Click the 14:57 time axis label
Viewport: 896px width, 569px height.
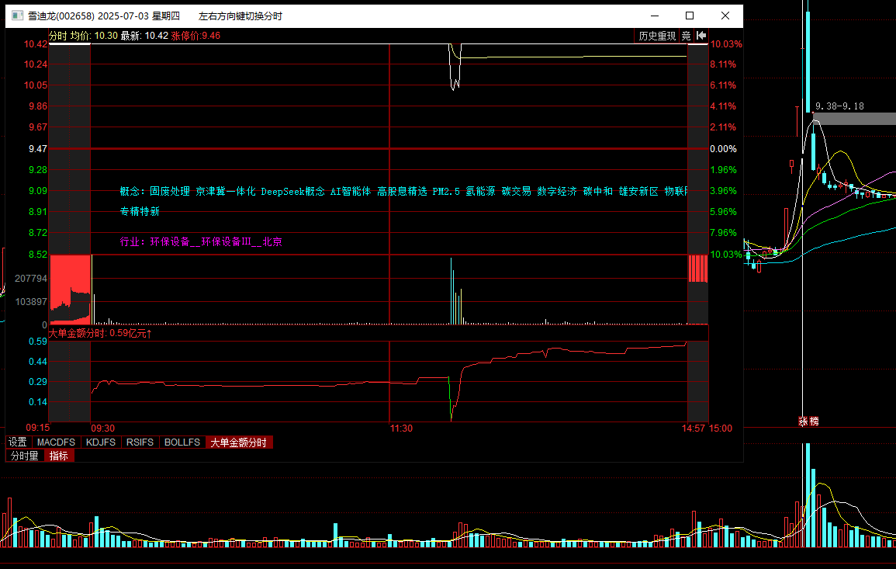coord(694,428)
